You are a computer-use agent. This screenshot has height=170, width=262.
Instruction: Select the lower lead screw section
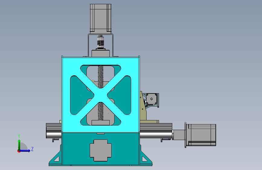100,111
